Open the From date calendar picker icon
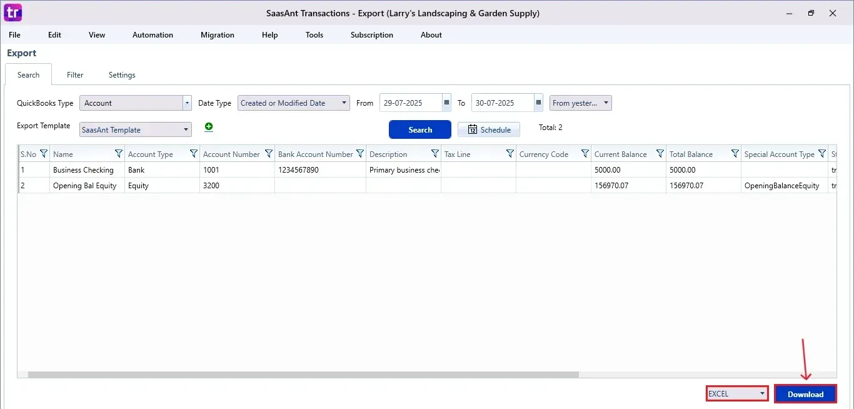 [446, 103]
